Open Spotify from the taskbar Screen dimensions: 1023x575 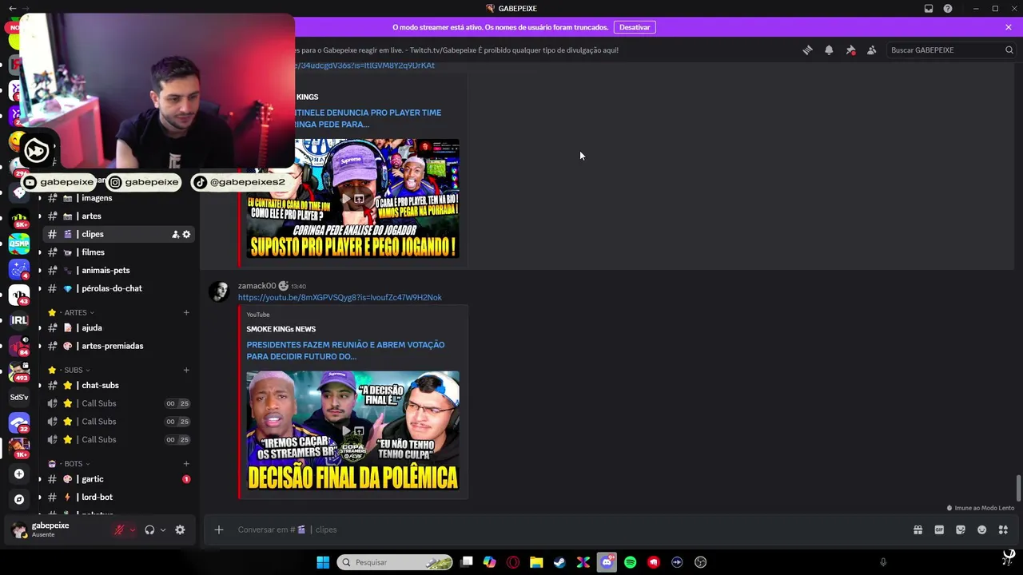coord(630,562)
